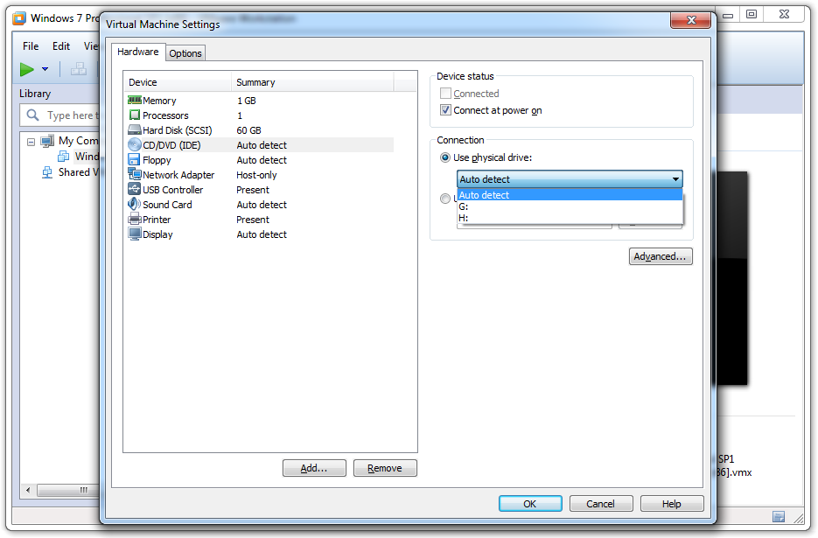818x538 pixels.
Task: Select the Memory device icon
Action: 135,101
